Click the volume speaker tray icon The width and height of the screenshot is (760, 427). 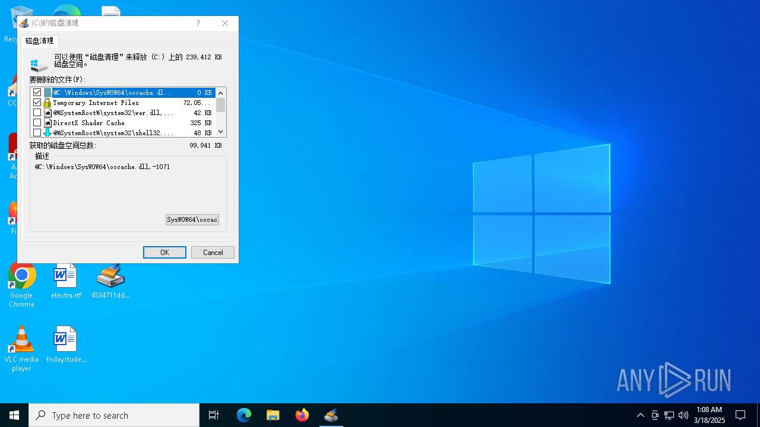point(683,415)
